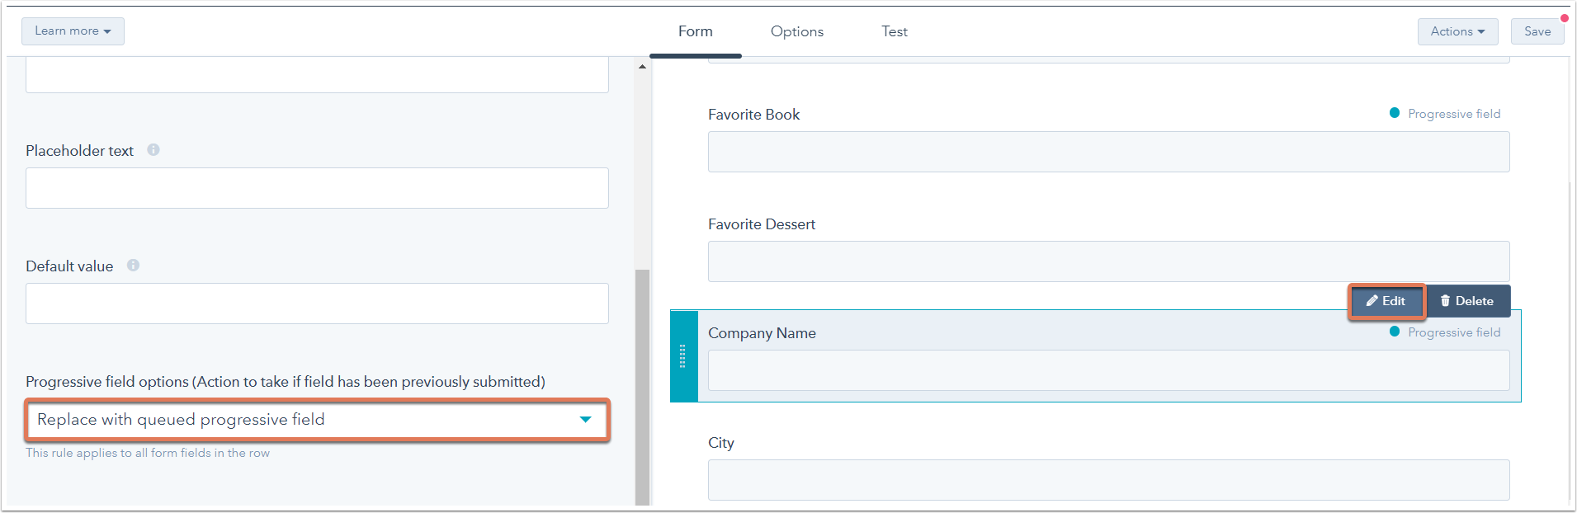Click the Placeholder text input field
The width and height of the screenshot is (1577, 513).
click(x=318, y=188)
